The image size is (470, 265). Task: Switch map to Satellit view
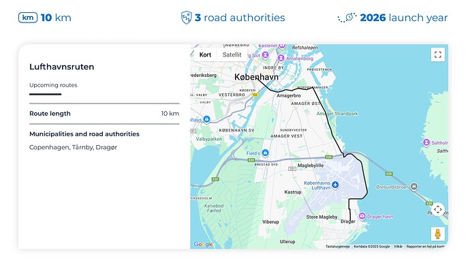point(232,54)
